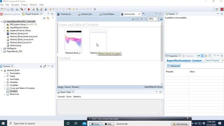Click the red X-shaped toolbar icon

pos(95,9)
